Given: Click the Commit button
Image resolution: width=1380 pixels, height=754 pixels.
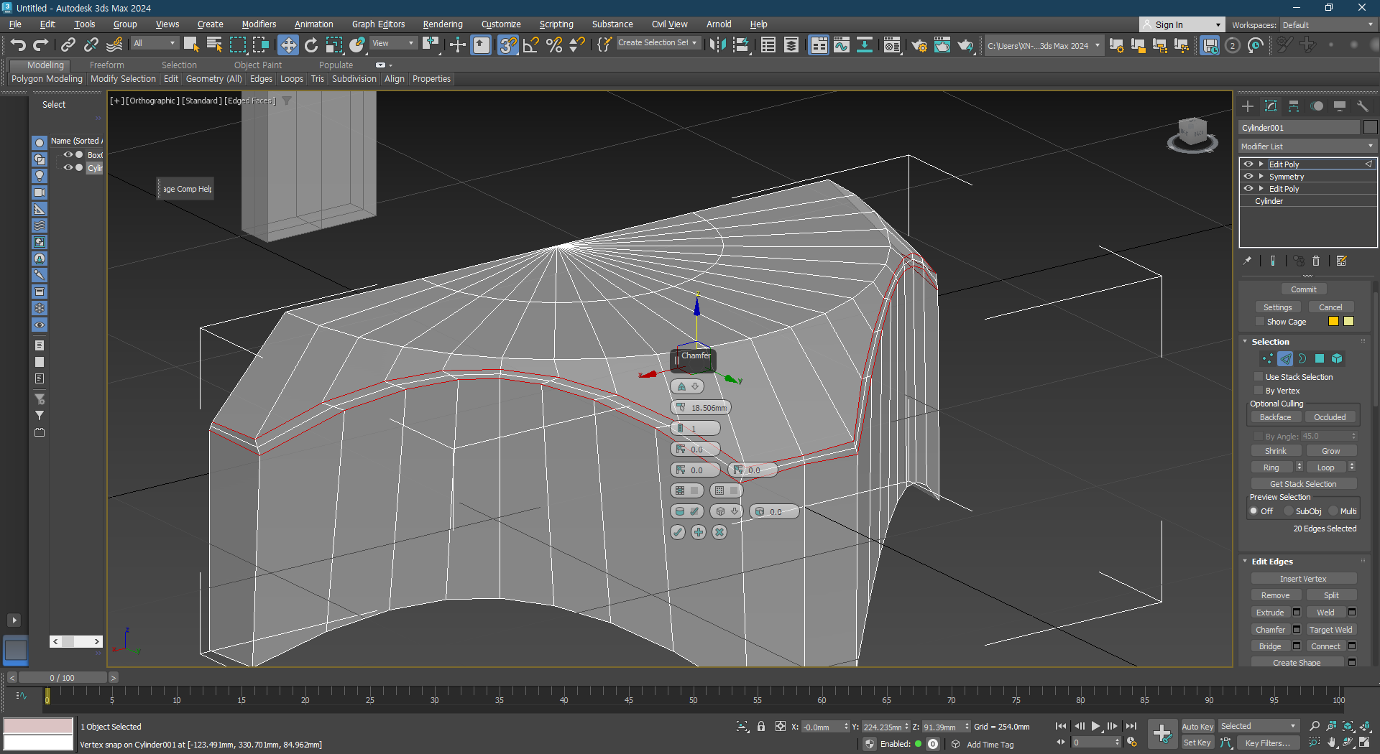Looking at the screenshot, I should (1303, 289).
